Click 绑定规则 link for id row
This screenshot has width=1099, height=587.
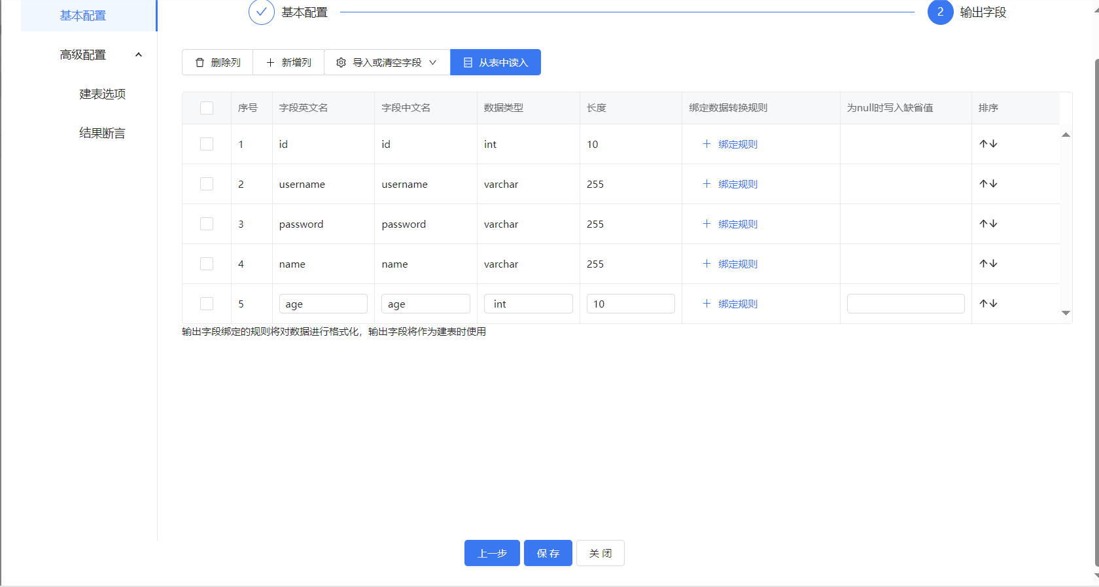pyautogui.click(x=738, y=144)
